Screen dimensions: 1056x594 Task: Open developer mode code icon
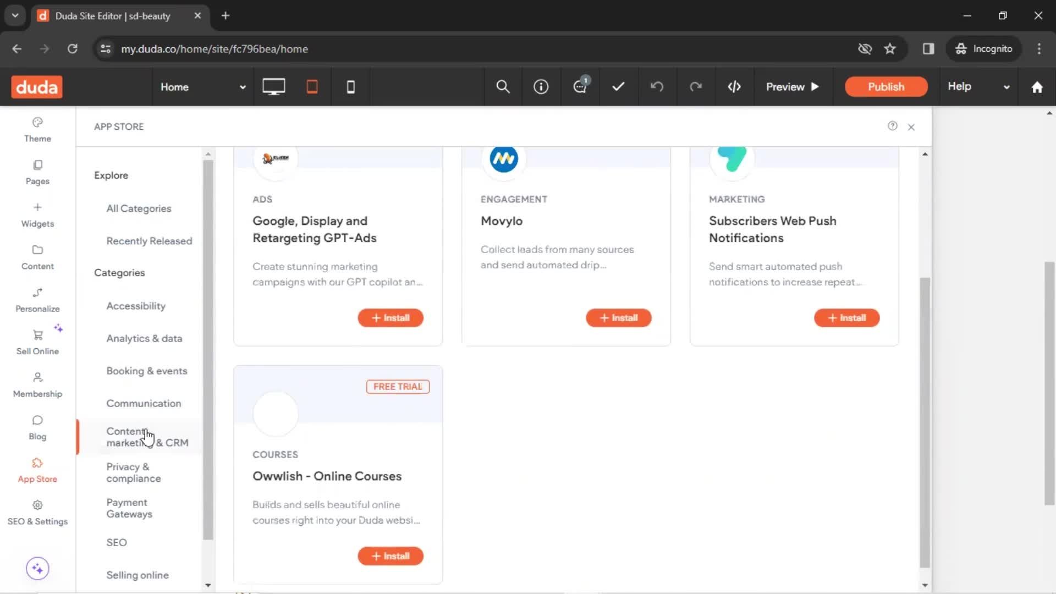click(734, 87)
